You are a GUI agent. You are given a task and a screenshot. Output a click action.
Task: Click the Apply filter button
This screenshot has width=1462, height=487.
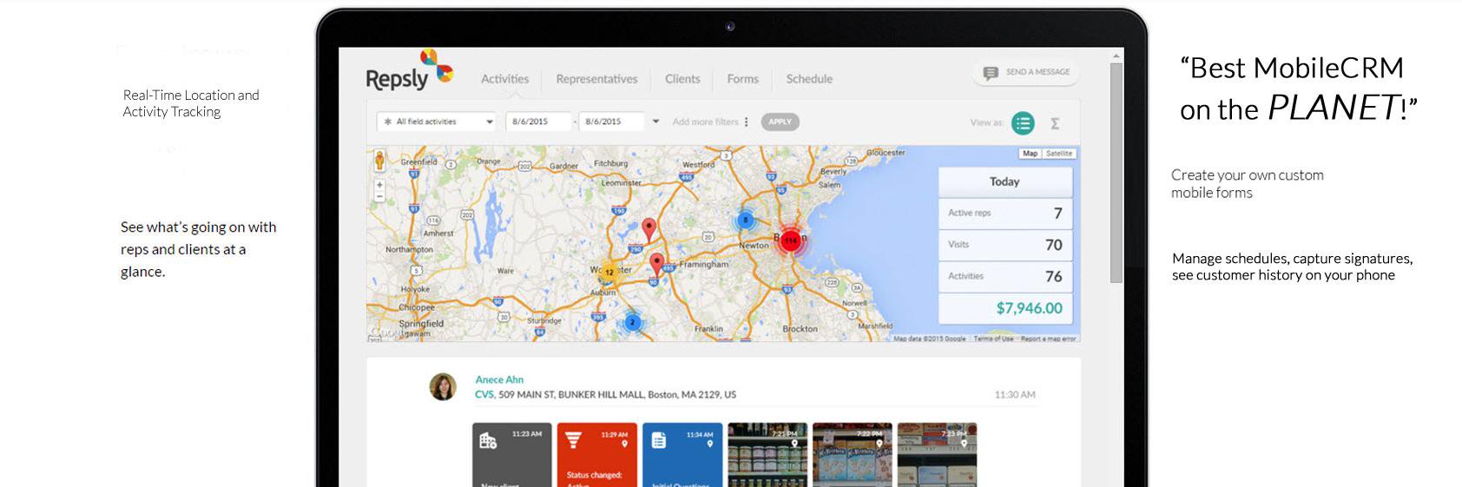point(780,122)
